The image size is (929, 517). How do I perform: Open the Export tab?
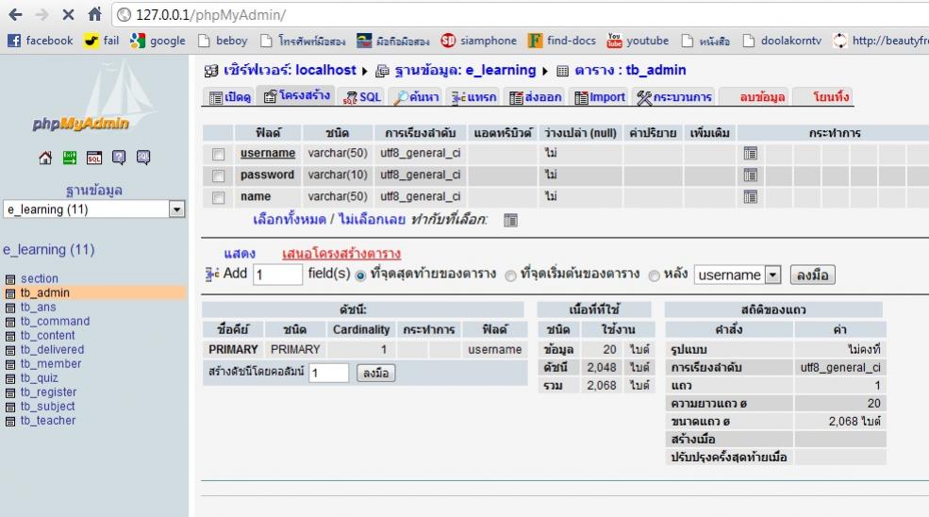[535, 96]
